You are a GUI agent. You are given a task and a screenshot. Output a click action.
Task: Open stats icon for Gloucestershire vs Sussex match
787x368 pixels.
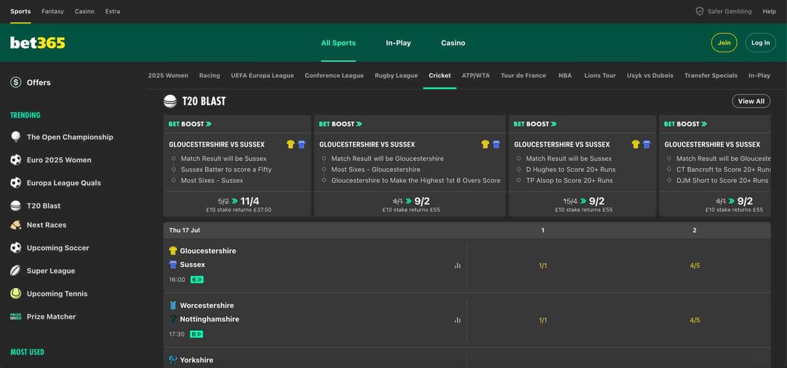coord(457,265)
